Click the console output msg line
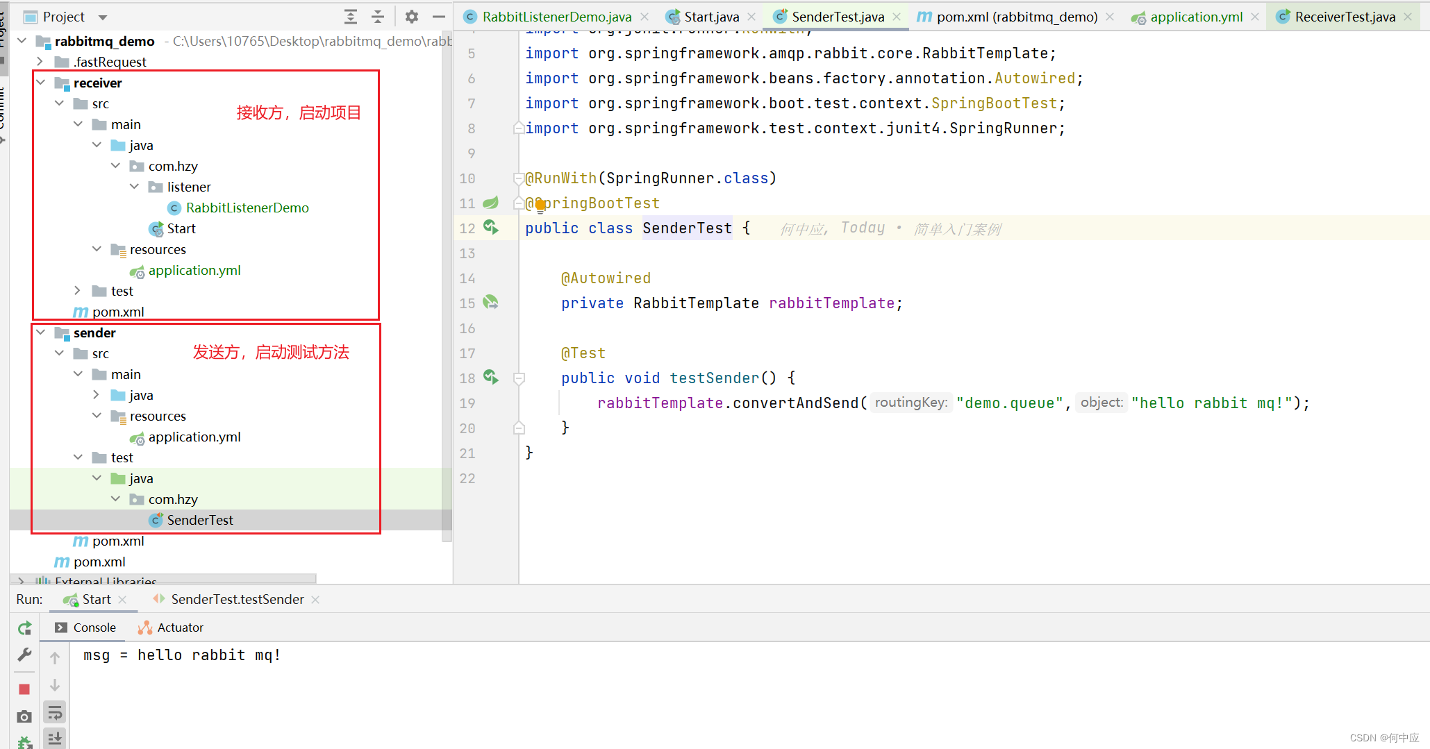Image resolution: width=1430 pixels, height=749 pixels. (x=182, y=655)
